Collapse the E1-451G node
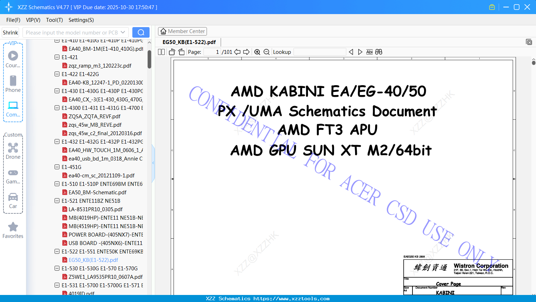This screenshot has height=302, width=536. click(57, 167)
